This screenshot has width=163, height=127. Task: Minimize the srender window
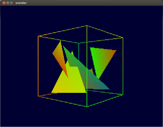coord(8,3)
